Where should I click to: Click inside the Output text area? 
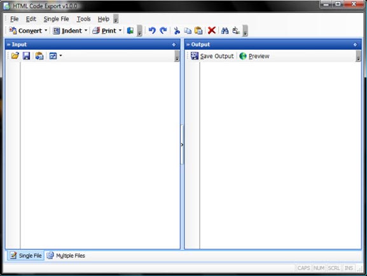pos(280,156)
